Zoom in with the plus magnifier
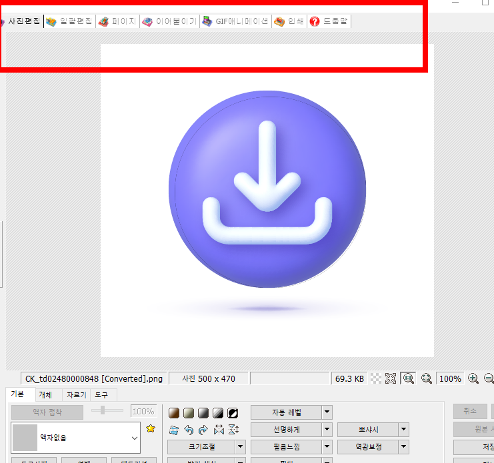This screenshot has height=463, width=494. pyautogui.click(x=473, y=378)
